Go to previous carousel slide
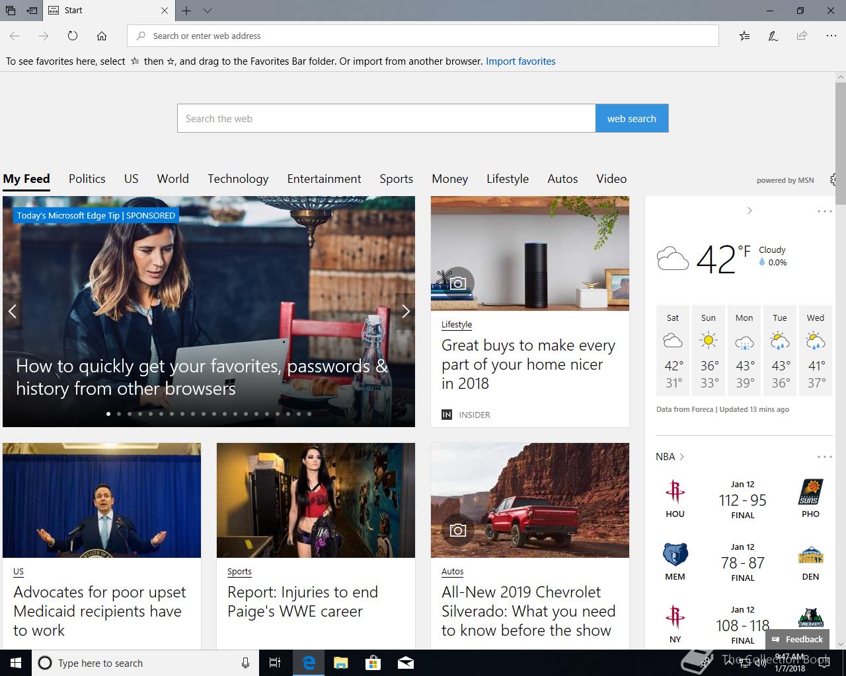 coord(13,311)
